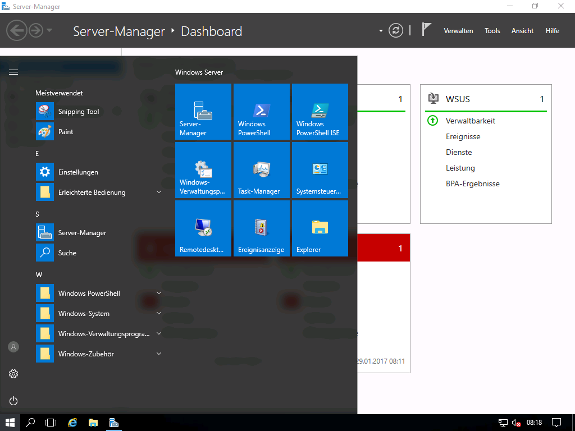The height and width of the screenshot is (431, 575).
Task: Open taskbar search magnifier
Action: 30,423
